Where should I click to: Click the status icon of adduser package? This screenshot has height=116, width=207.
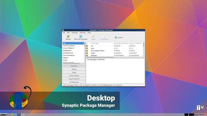click(x=87, y=55)
